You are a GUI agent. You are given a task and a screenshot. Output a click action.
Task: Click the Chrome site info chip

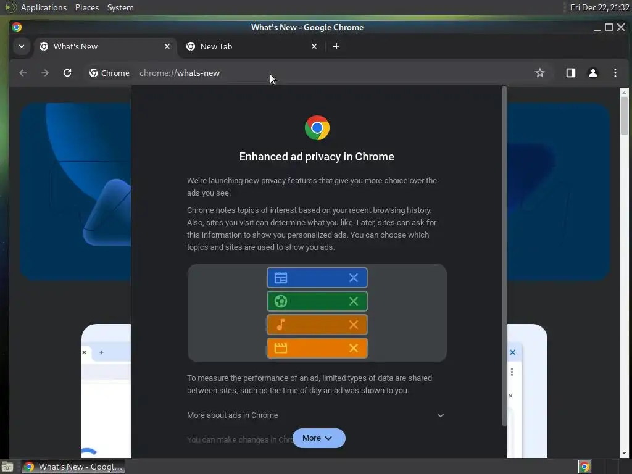point(110,73)
